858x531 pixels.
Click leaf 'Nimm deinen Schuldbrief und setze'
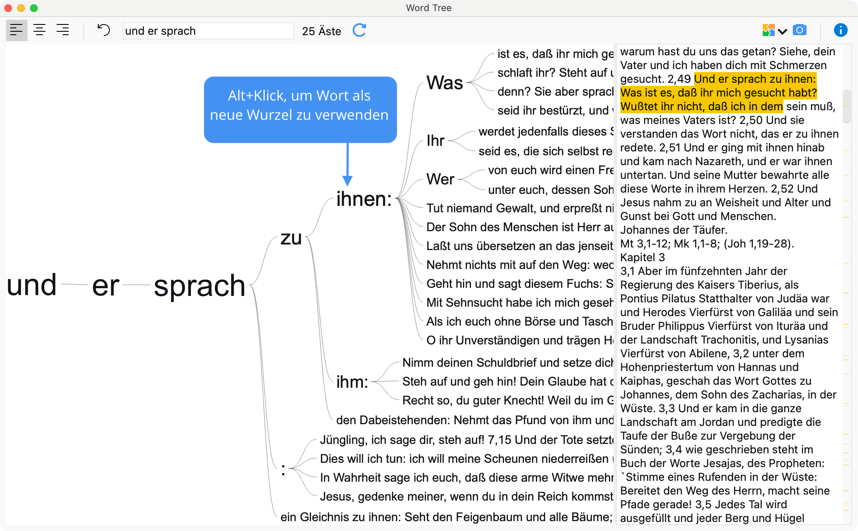pyautogui.click(x=508, y=363)
